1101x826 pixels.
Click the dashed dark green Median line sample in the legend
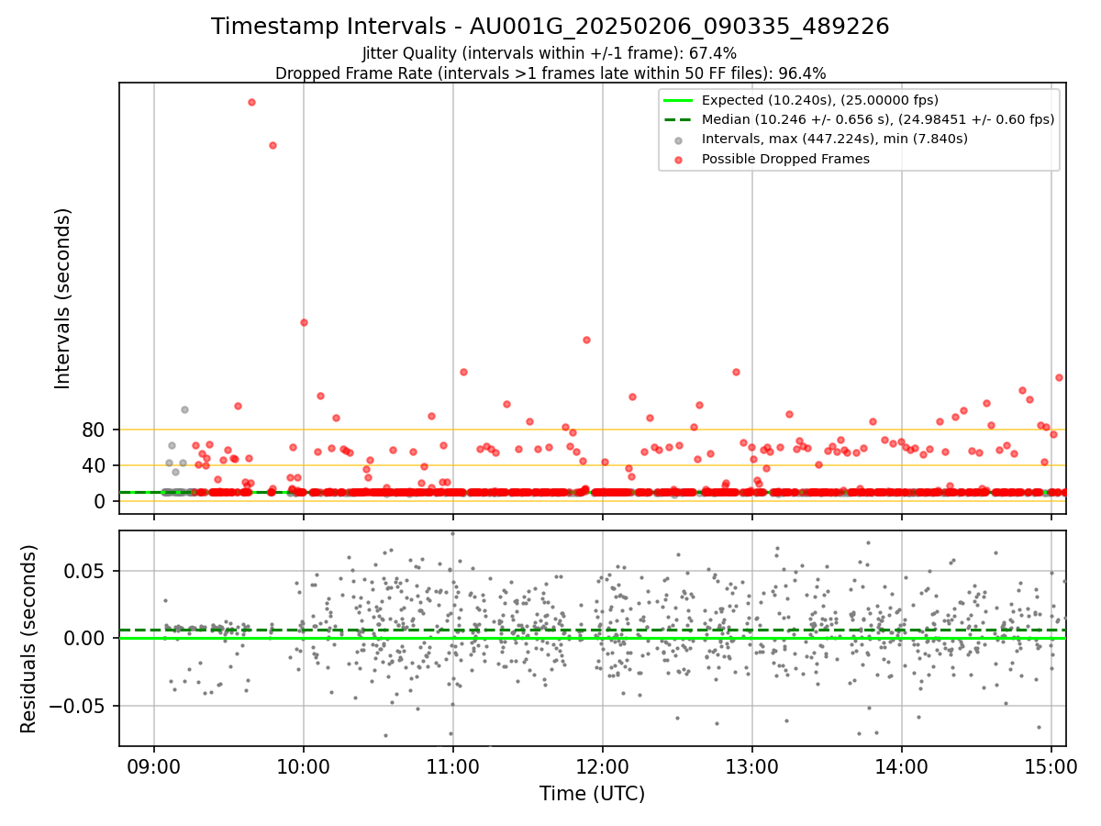(x=678, y=119)
